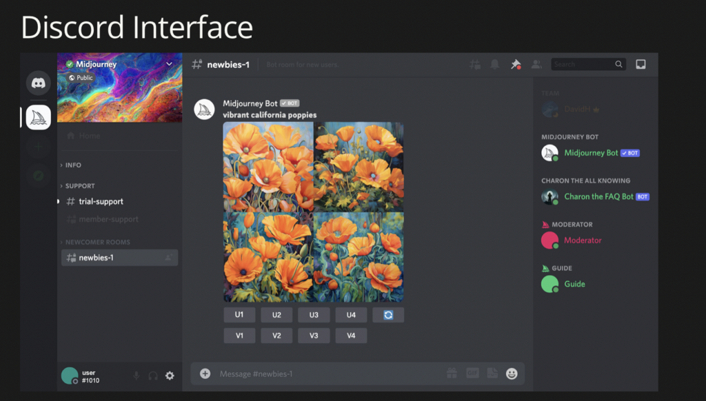
Task: Click the Public server badge
Action: pos(81,78)
